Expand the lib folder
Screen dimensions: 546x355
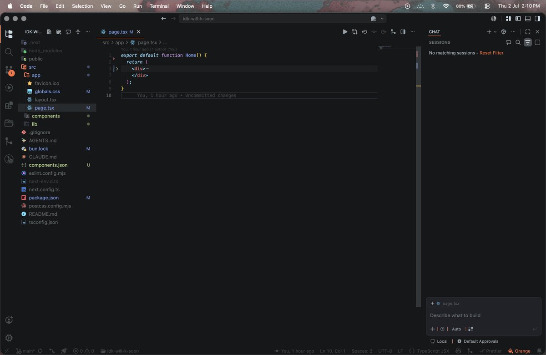pyautogui.click(x=35, y=124)
